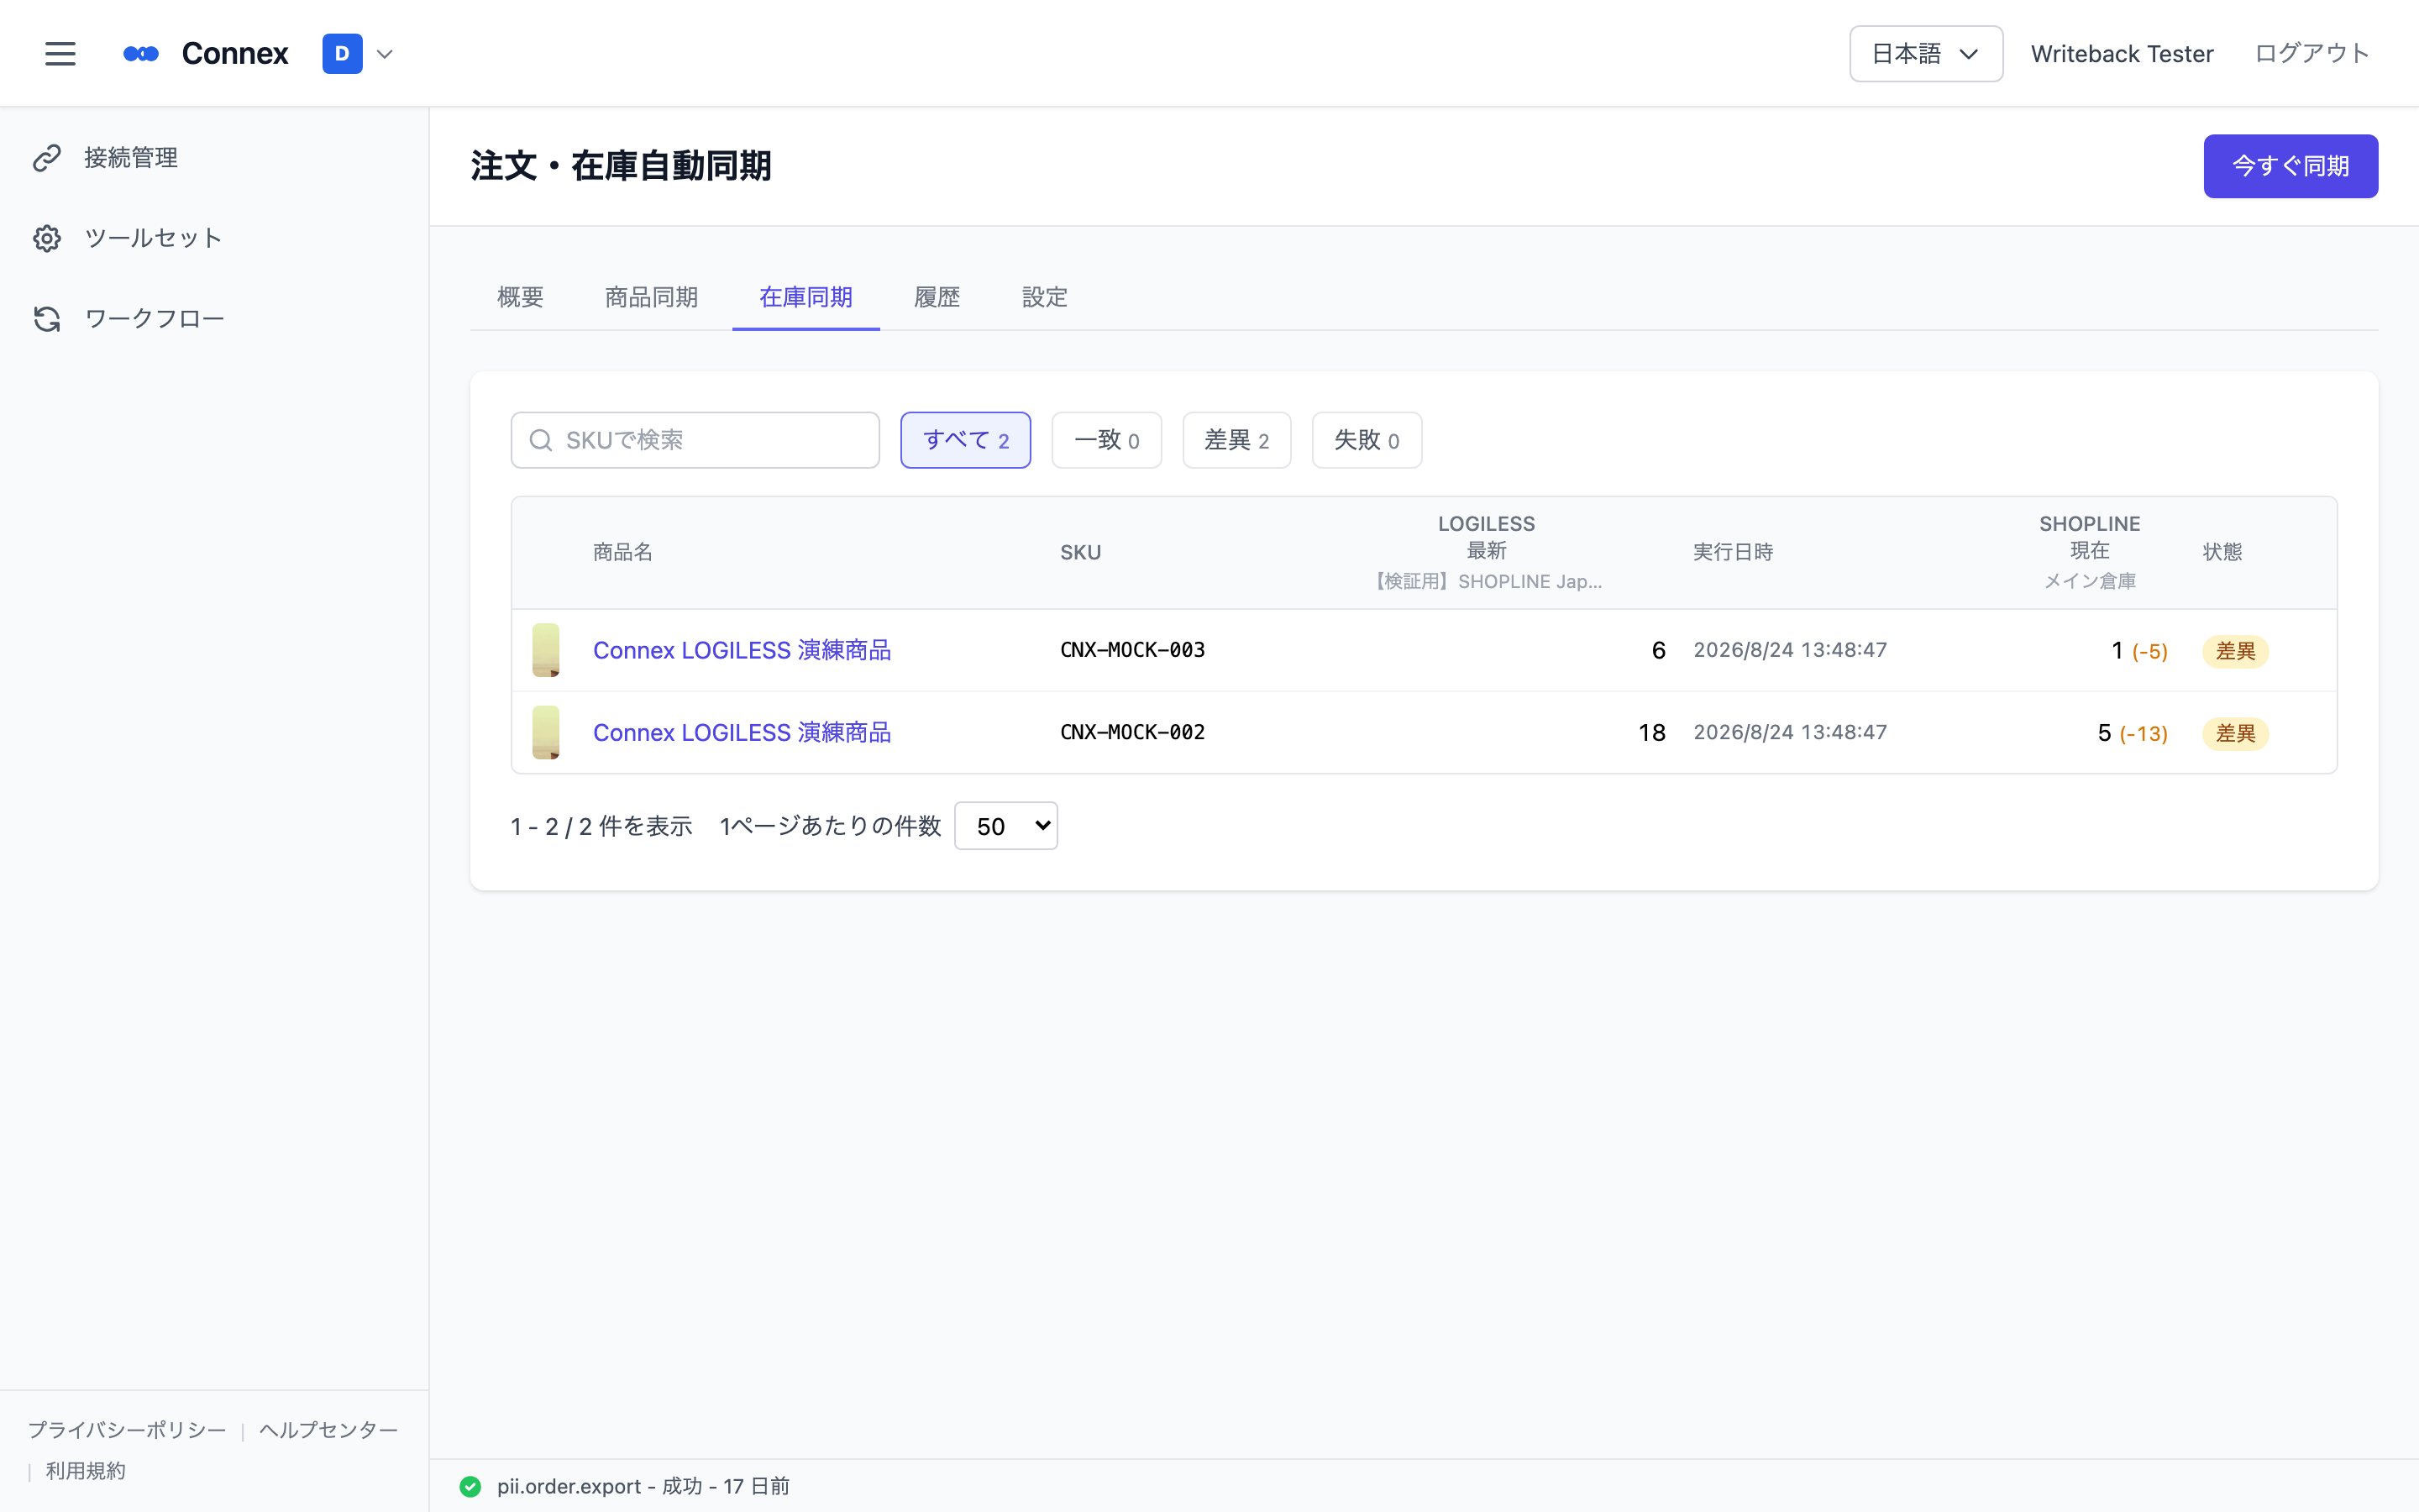
Task: Click the search magnifier icon
Action: pos(541,440)
